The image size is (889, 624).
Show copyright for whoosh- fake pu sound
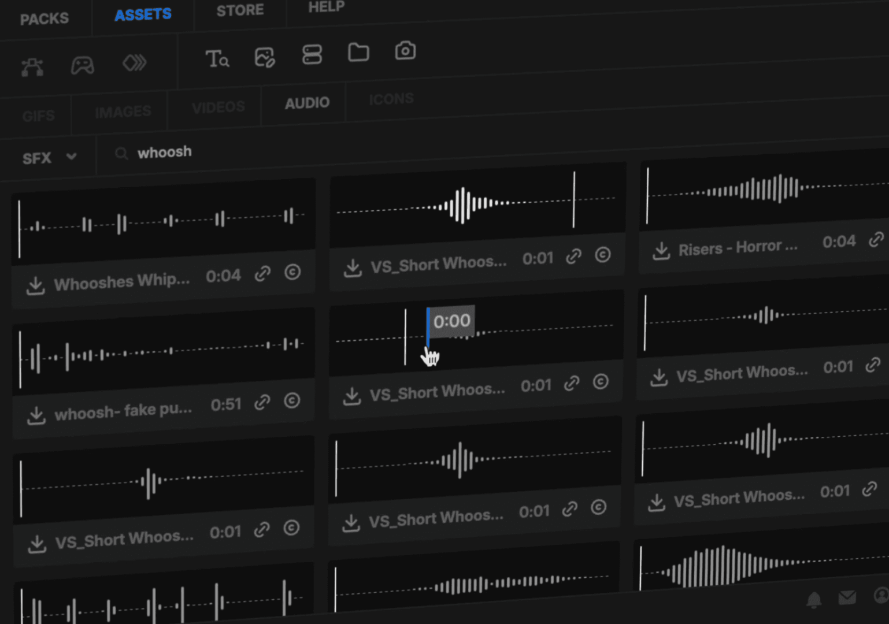click(x=292, y=400)
